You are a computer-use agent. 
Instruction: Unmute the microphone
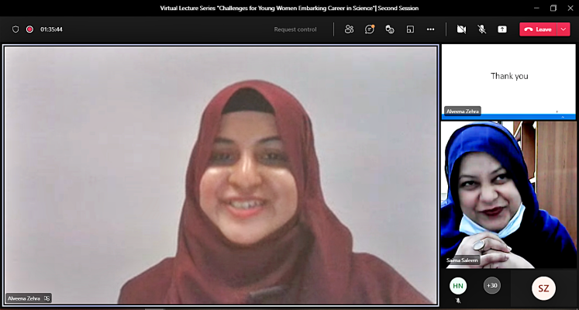[x=481, y=29]
